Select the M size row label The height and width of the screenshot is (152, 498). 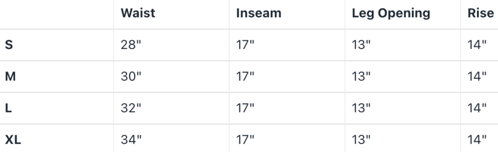[10, 77]
